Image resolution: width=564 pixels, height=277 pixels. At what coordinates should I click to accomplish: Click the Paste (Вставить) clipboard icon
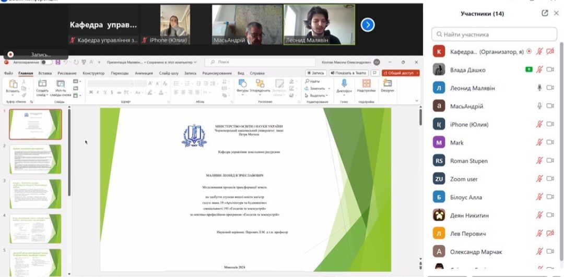point(13,84)
